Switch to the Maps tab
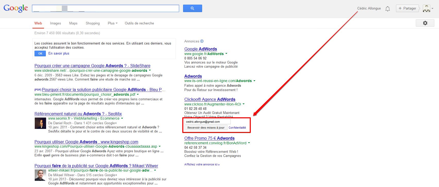Screen dimensions: 439x187 [x=73, y=23]
